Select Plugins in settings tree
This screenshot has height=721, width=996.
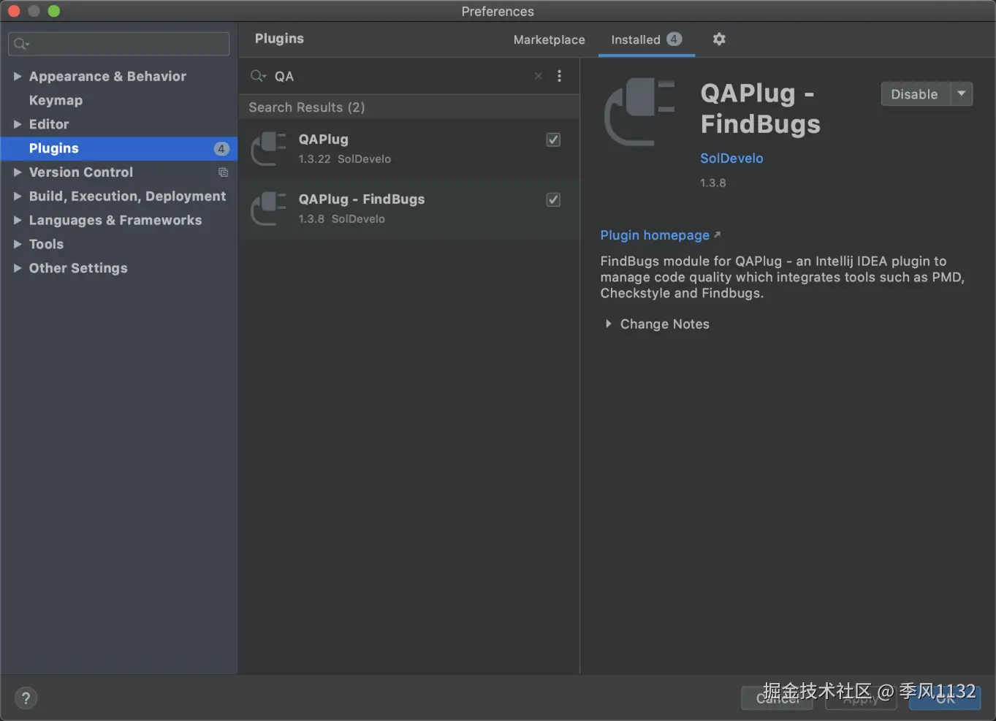coord(119,148)
